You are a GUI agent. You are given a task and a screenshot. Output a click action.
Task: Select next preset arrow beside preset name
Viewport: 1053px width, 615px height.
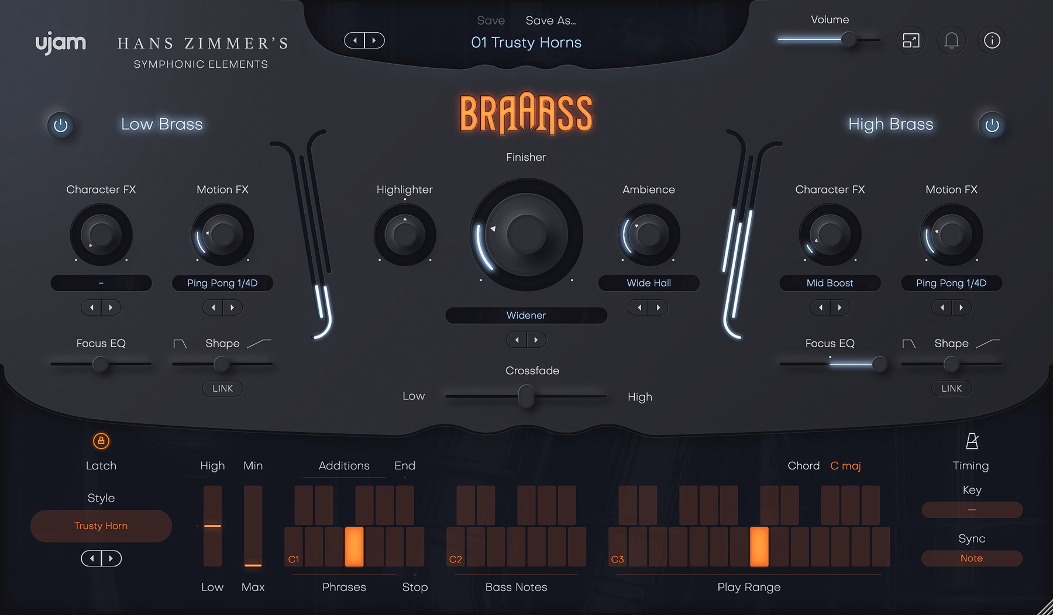click(x=374, y=40)
